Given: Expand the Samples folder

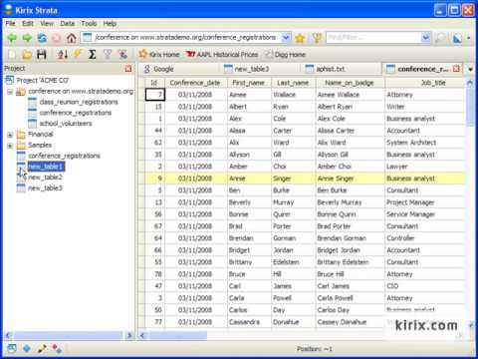Looking at the screenshot, I should (10, 146).
